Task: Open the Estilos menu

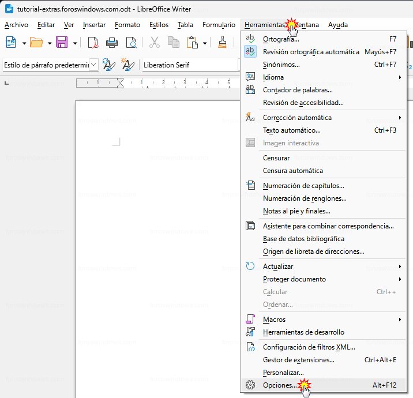Action: point(159,25)
